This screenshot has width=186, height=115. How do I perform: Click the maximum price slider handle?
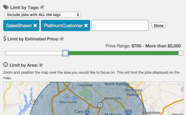point(181,53)
